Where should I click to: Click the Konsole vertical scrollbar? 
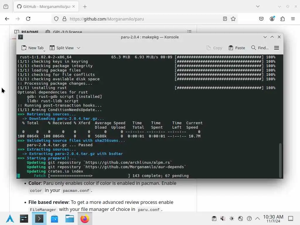click(x=280, y=160)
